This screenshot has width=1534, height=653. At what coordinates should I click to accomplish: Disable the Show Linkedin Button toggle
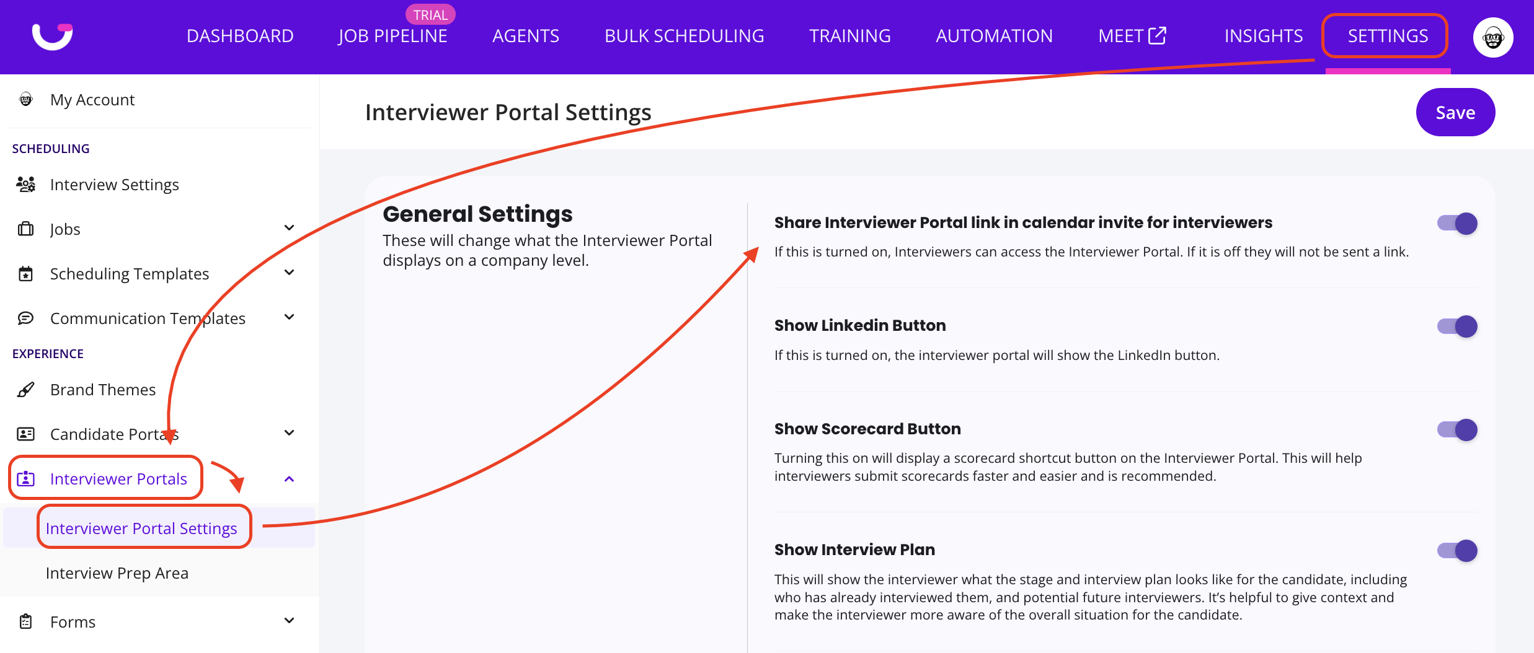tap(1457, 326)
